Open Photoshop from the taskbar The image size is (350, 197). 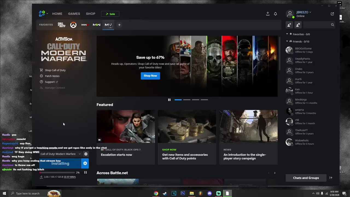pyautogui.click(x=183, y=193)
